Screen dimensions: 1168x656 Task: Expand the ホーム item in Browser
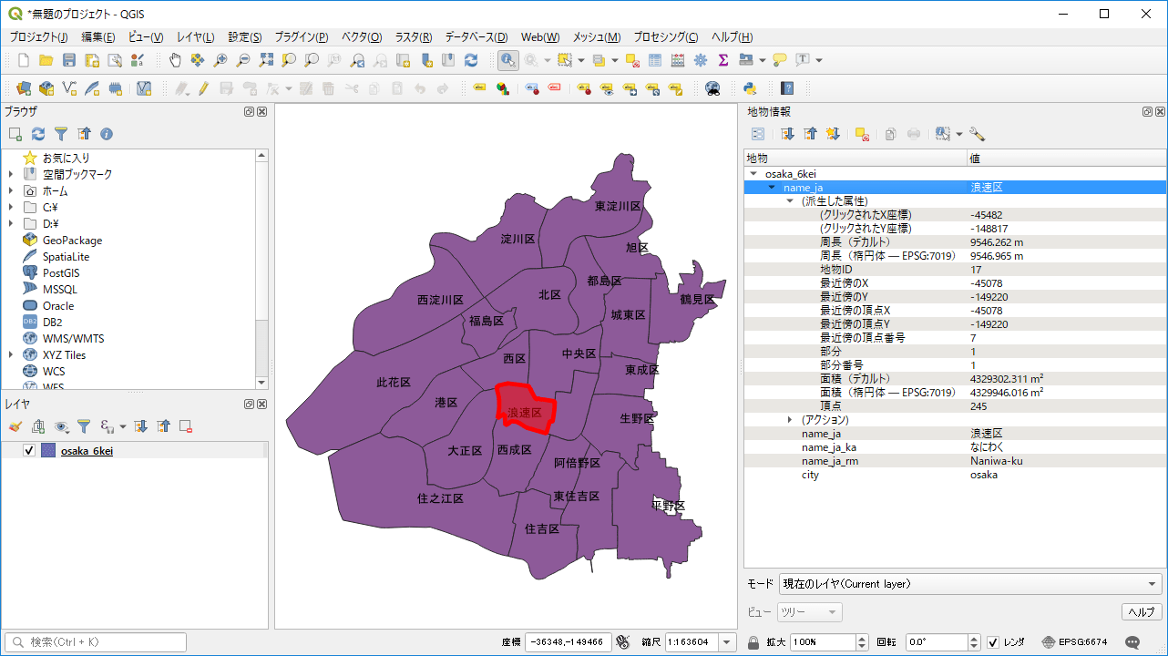point(11,191)
